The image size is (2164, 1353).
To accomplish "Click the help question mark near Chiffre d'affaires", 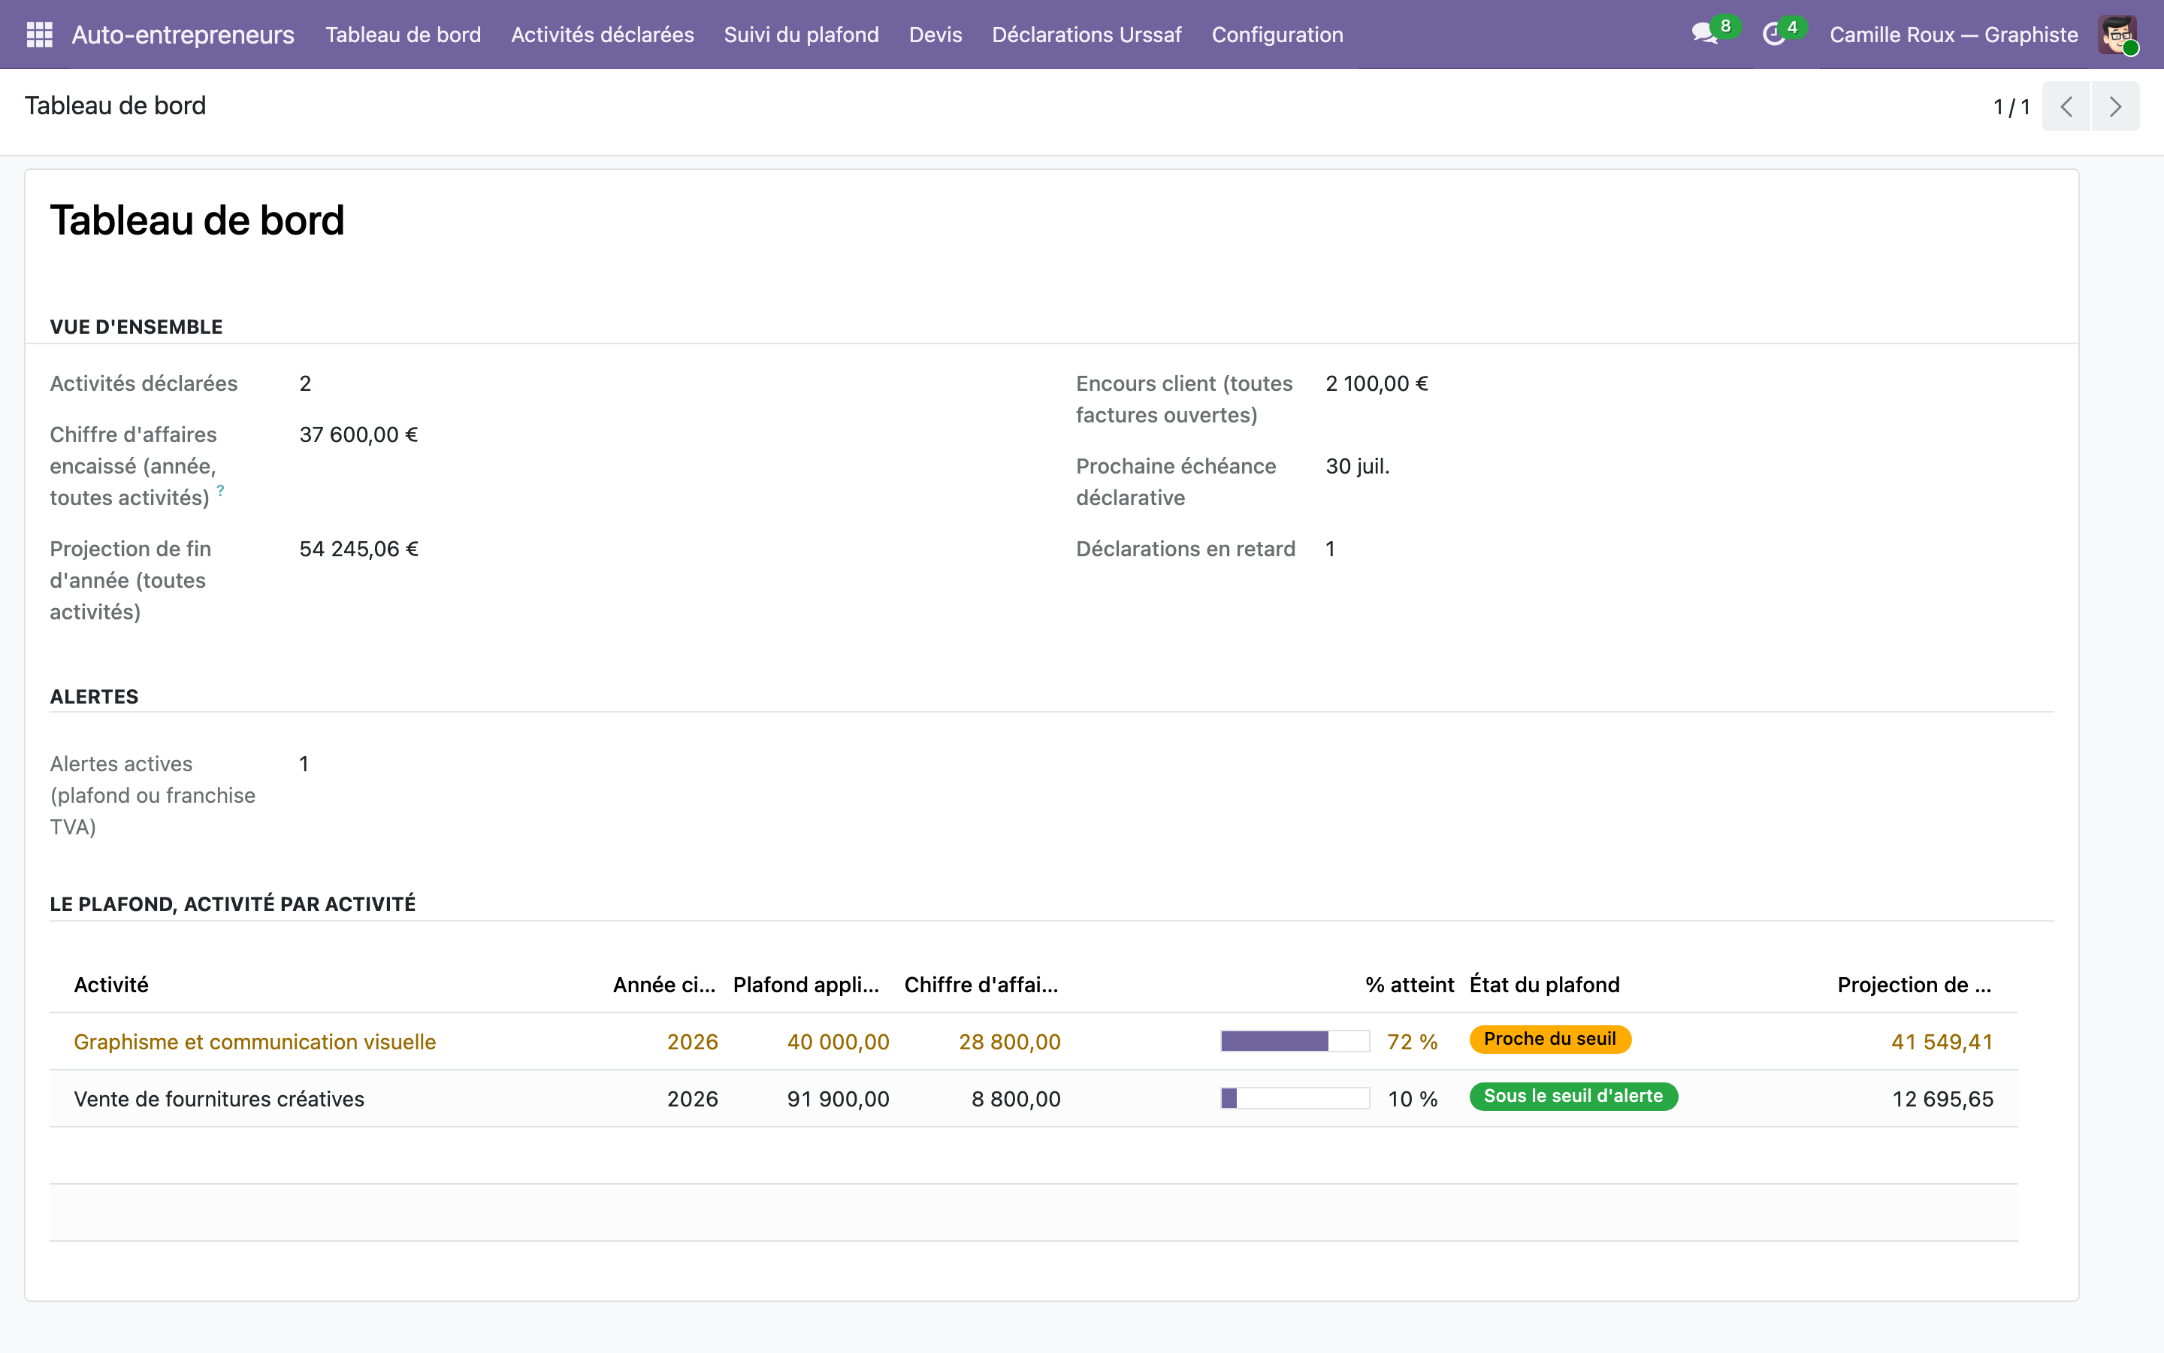I will [x=220, y=489].
